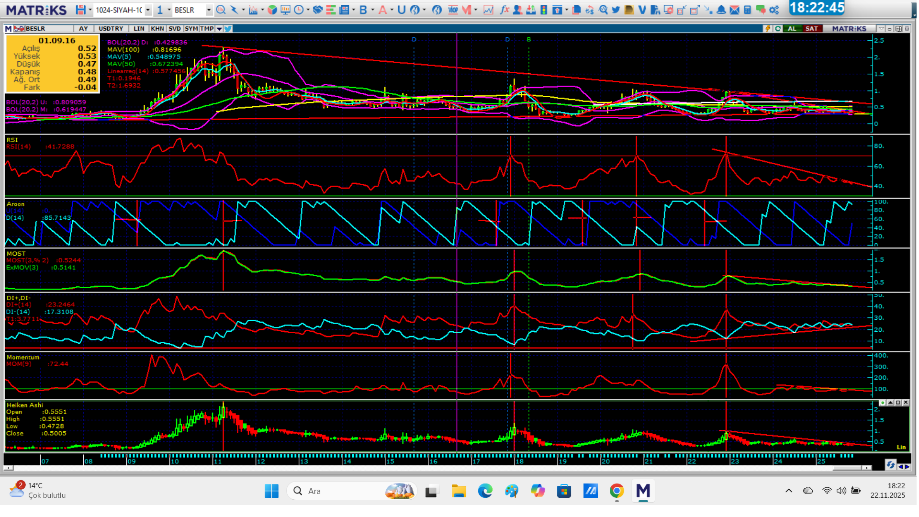Click the save template floppy disk icon
Screen dimensions: 919x517
coord(80,10)
